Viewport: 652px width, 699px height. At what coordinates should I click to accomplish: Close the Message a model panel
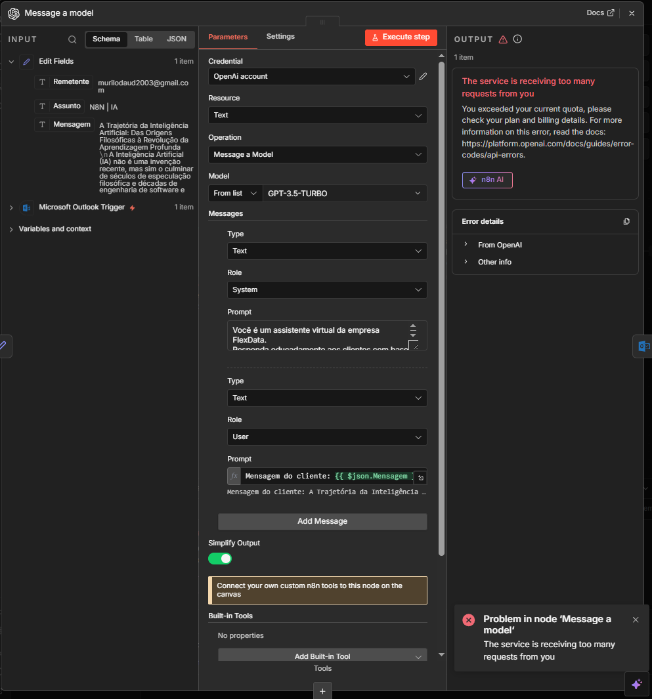632,13
